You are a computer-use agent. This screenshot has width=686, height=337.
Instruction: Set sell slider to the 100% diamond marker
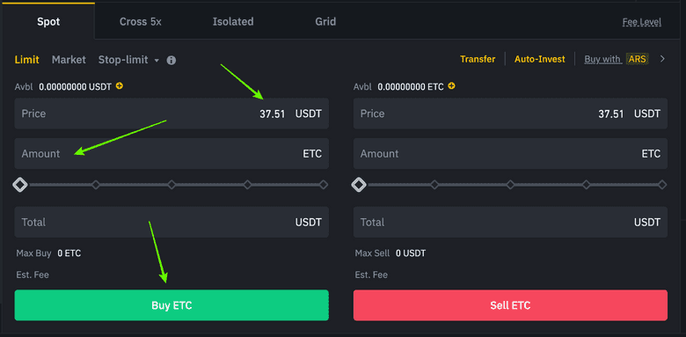click(x=662, y=185)
